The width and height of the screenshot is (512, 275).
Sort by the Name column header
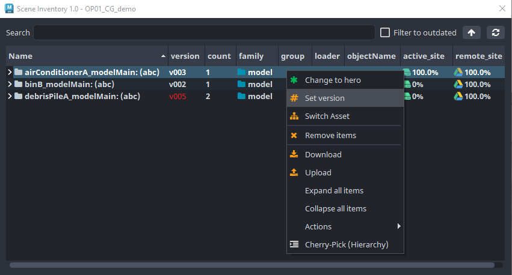point(87,56)
